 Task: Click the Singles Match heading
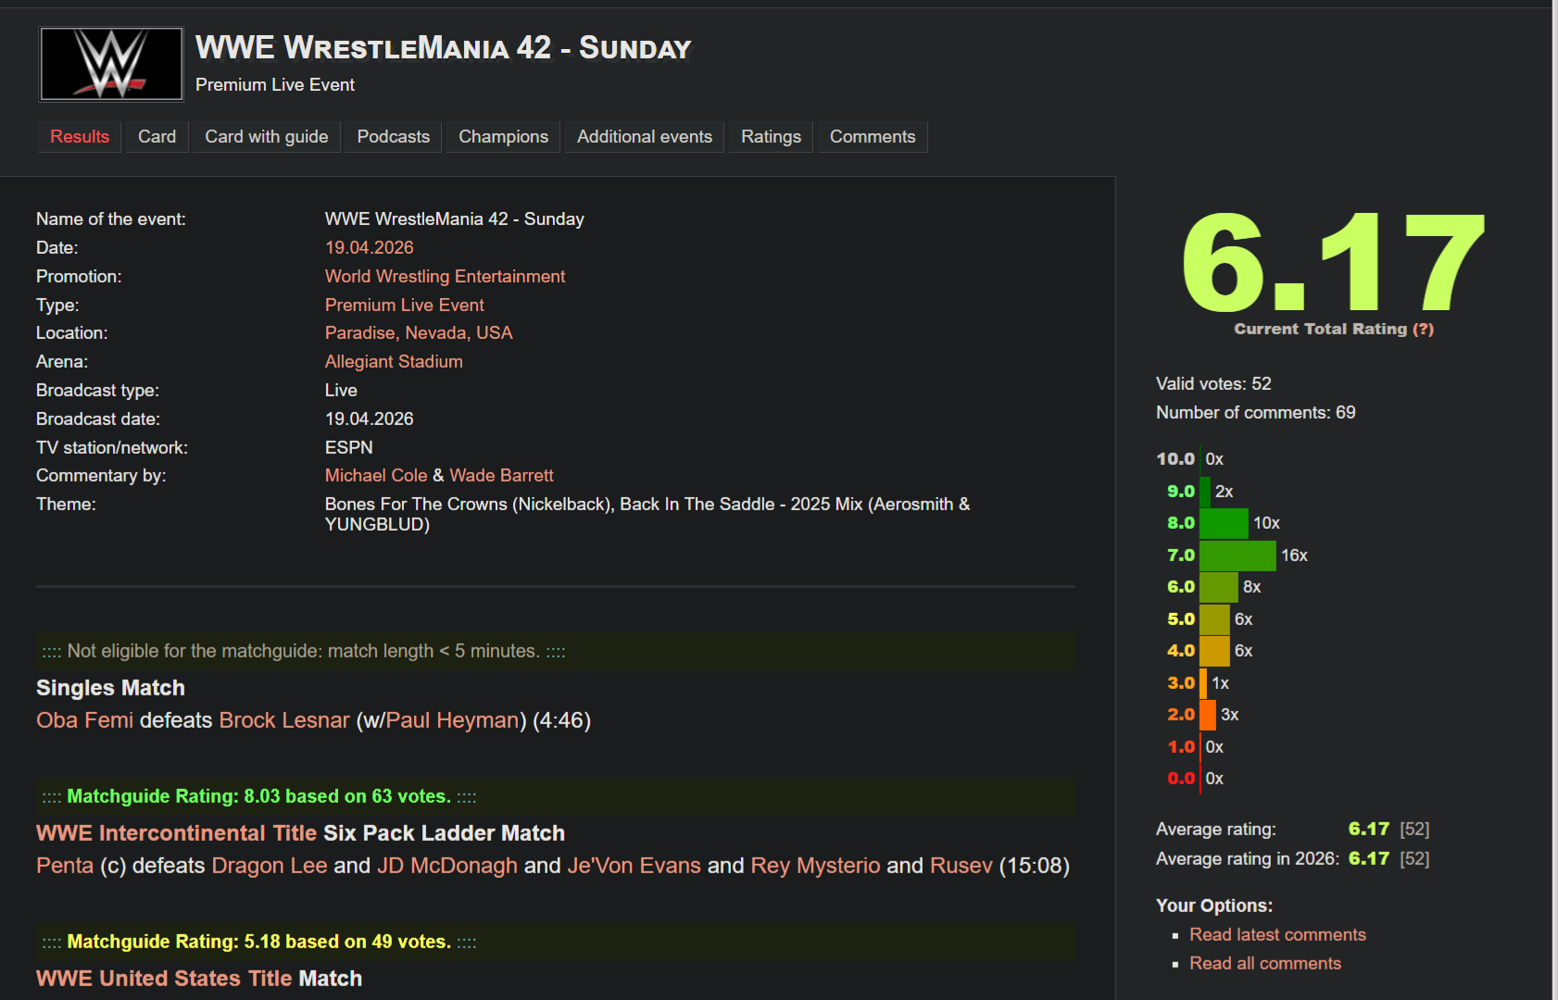pyautogui.click(x=110, y=688)
